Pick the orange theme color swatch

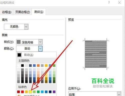38,65
